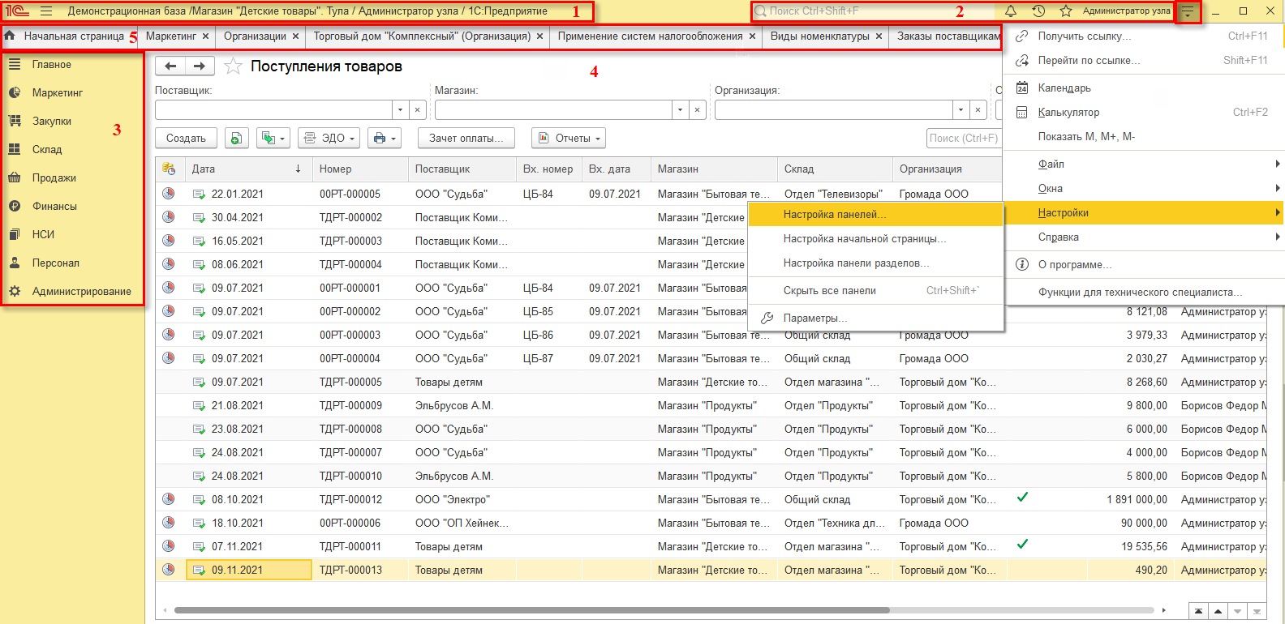This screenshot has width=1285, height=624.
Task: Expand the Организация filter dropdown arrow
Action: coord(961,109)
